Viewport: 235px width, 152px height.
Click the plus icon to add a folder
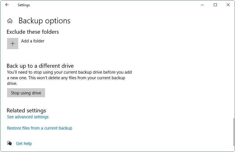pos(13,44)
